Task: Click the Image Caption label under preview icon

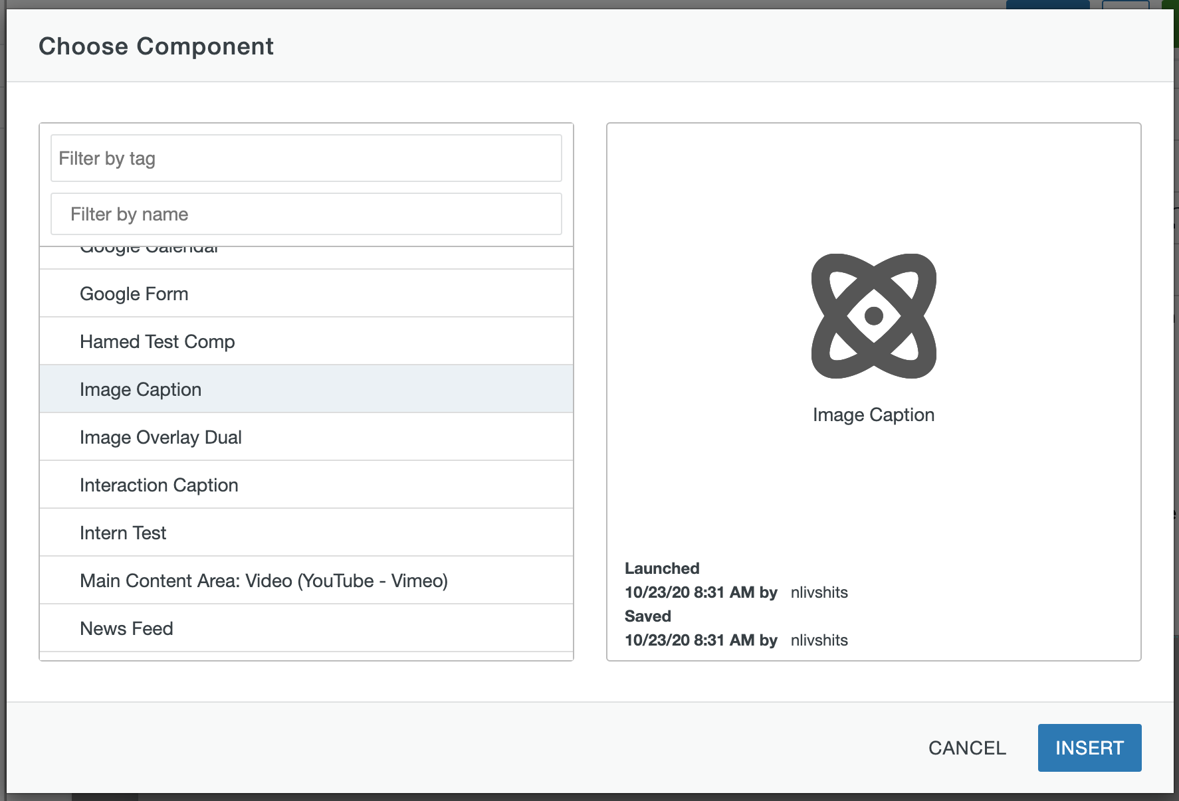Action: coord(873,415)
